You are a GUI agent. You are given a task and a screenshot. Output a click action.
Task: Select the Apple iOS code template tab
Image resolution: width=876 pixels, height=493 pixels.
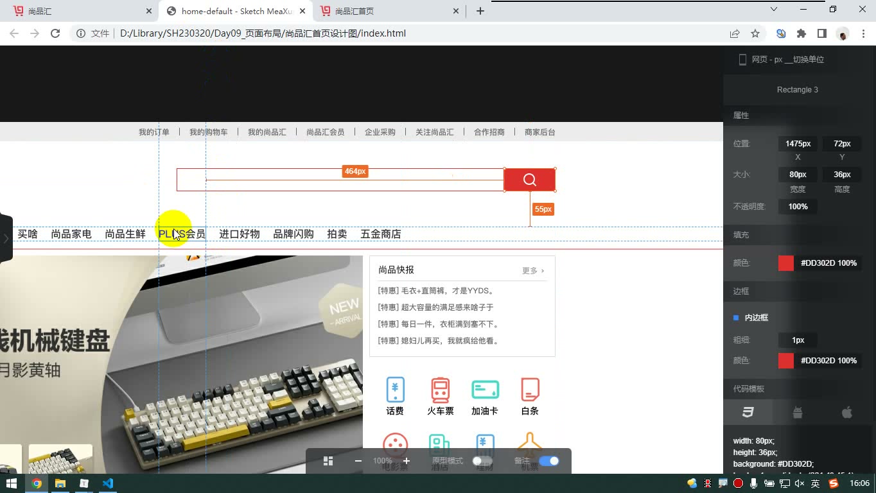847,413
